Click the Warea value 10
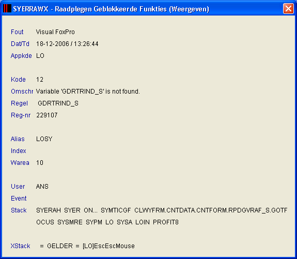Screen dimensions: 297x259 40,163
